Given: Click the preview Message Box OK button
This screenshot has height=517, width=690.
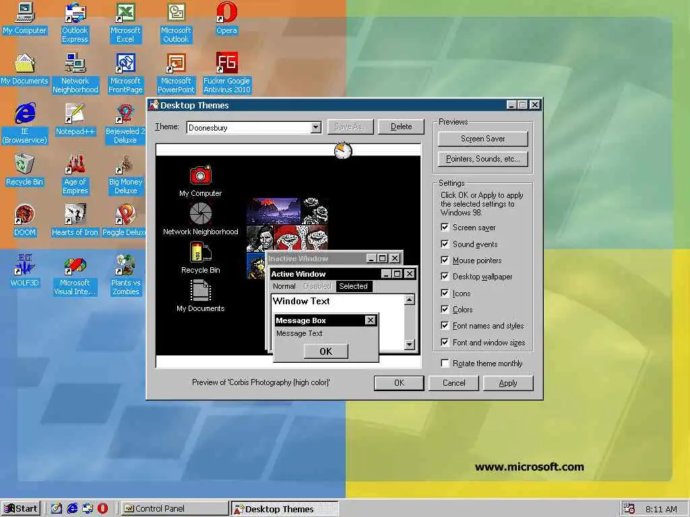Looking at the screenshot, I should [325, 351].
